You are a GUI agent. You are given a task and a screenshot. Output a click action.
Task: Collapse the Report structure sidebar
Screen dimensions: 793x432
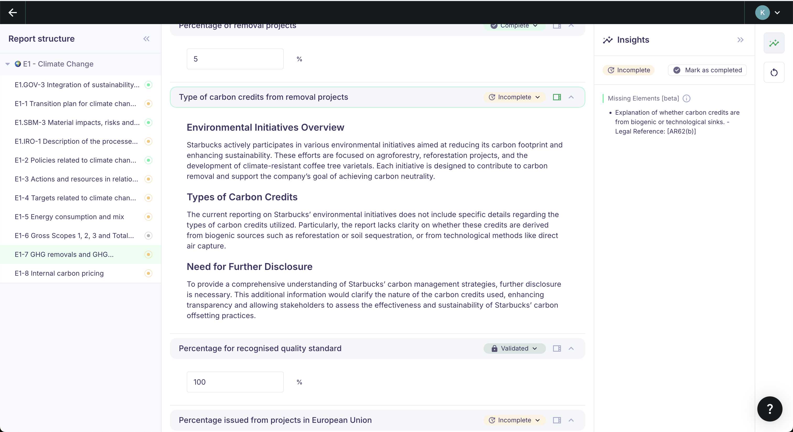146,39
